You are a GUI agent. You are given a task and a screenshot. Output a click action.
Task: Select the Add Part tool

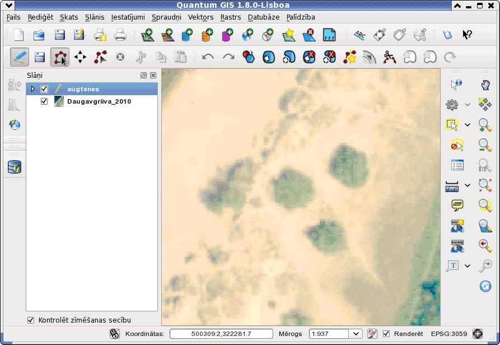[x=289, y=57]
